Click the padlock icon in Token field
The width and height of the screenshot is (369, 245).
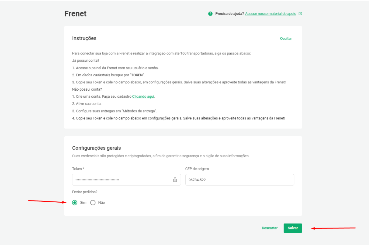point(175,180)
